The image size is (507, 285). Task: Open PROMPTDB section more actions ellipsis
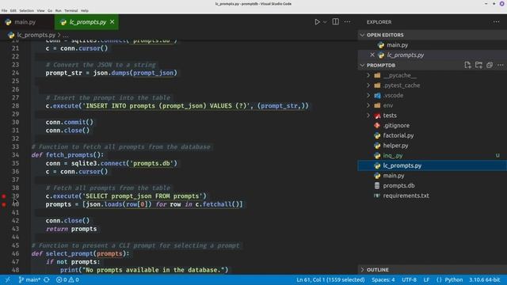coord(500,65)
